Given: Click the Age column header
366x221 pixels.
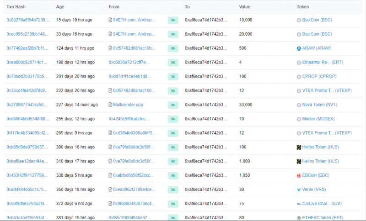Looking at the screenshot, I should pos(60,7).
